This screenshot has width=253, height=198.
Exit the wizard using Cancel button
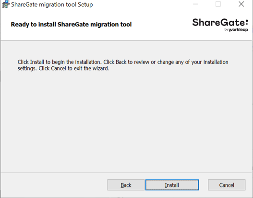click(227, 185)
